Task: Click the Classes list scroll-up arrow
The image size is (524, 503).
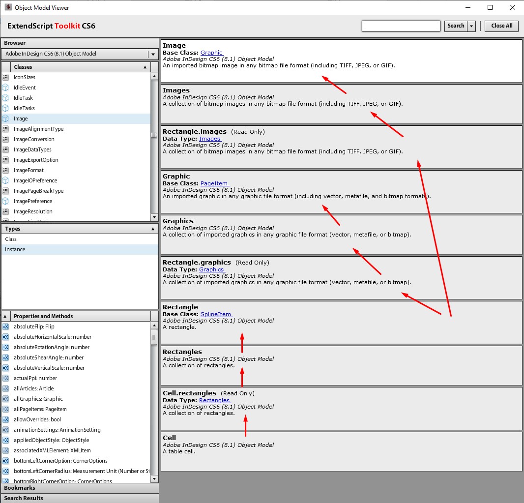Action: 154,77
